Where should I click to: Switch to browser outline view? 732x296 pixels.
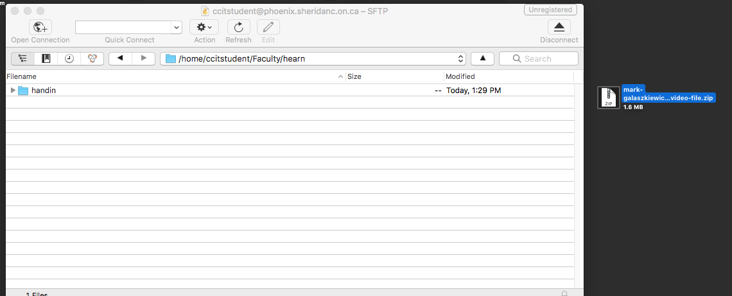23,58
